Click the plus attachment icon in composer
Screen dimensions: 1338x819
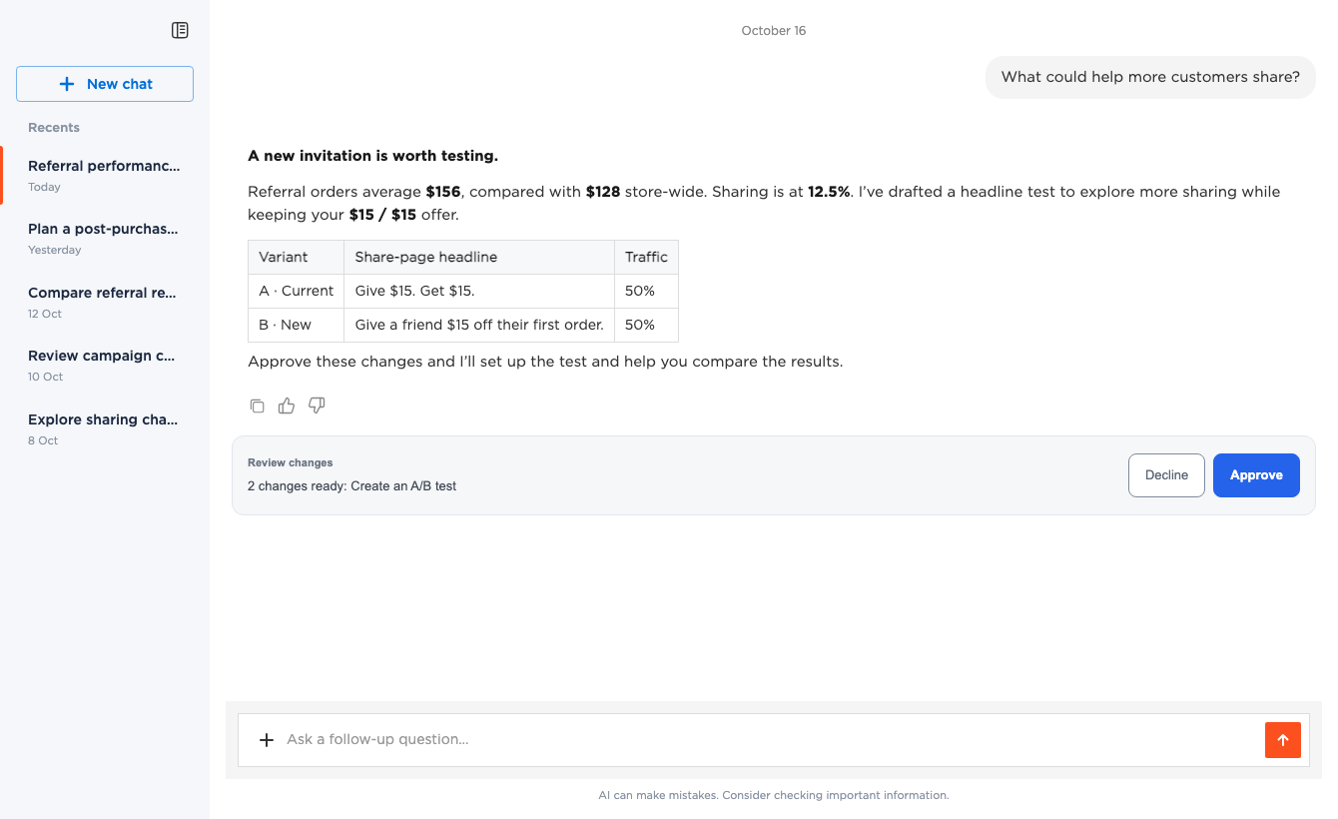(x=267, y=740)
